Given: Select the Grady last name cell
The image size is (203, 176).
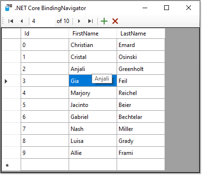Looking at the screenshot, I should click(x=141, y=141).
